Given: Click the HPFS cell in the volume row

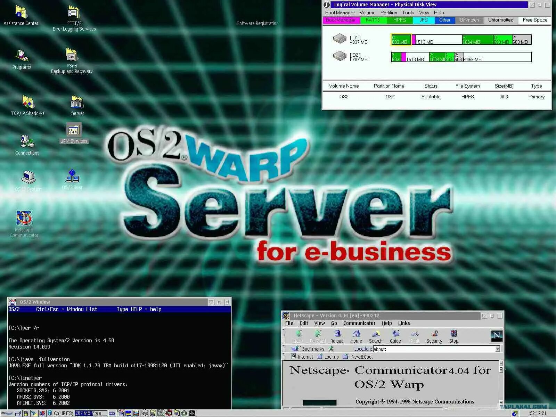Looking at the screenshot, I should [467, 97].
